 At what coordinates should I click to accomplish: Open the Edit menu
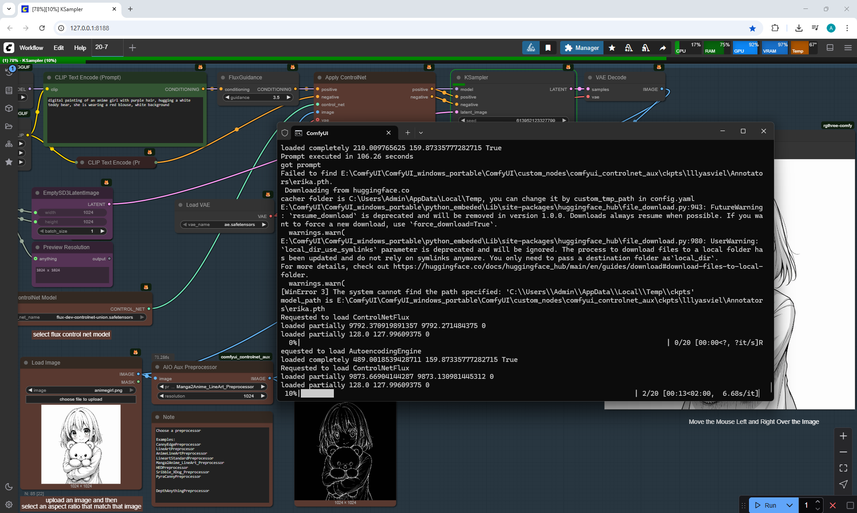[58, 48]
